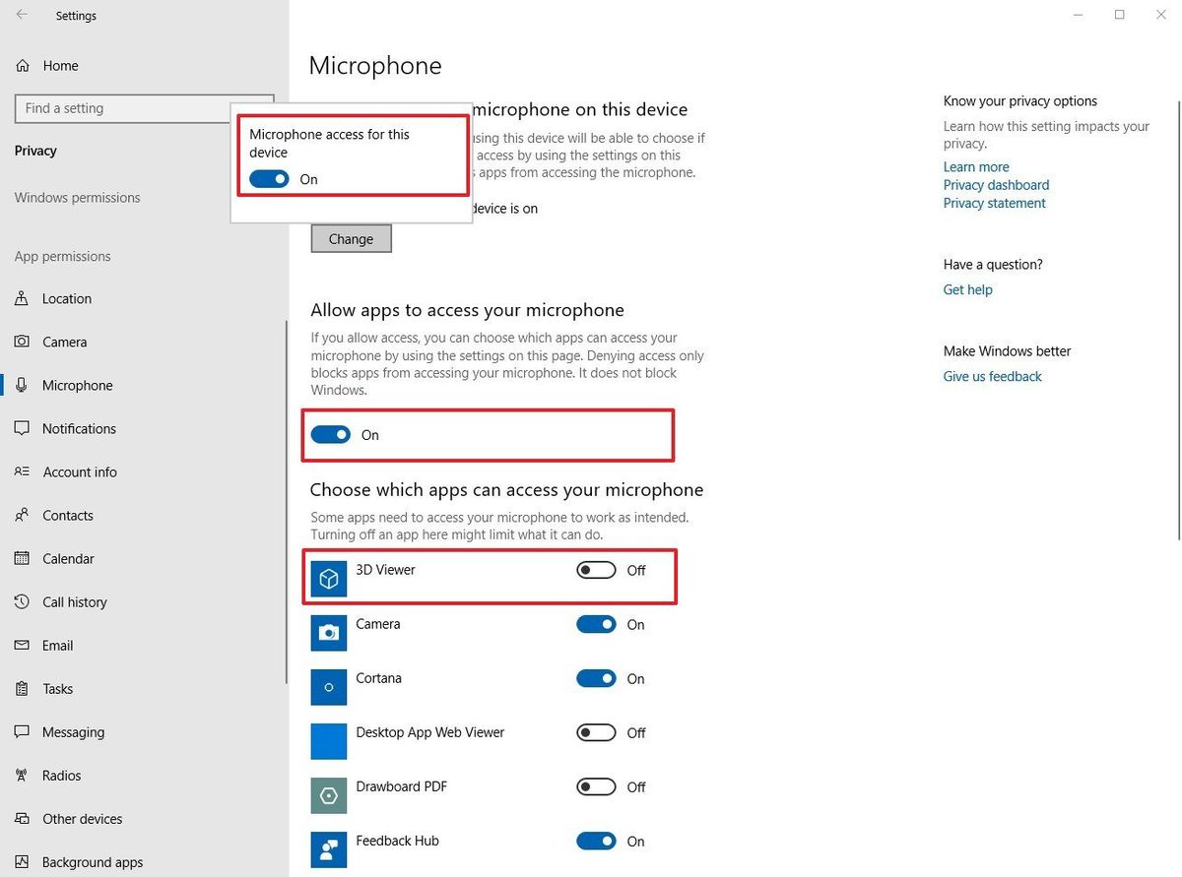
Task: Open the Privacy dashboard link
Action: (995, 184)
